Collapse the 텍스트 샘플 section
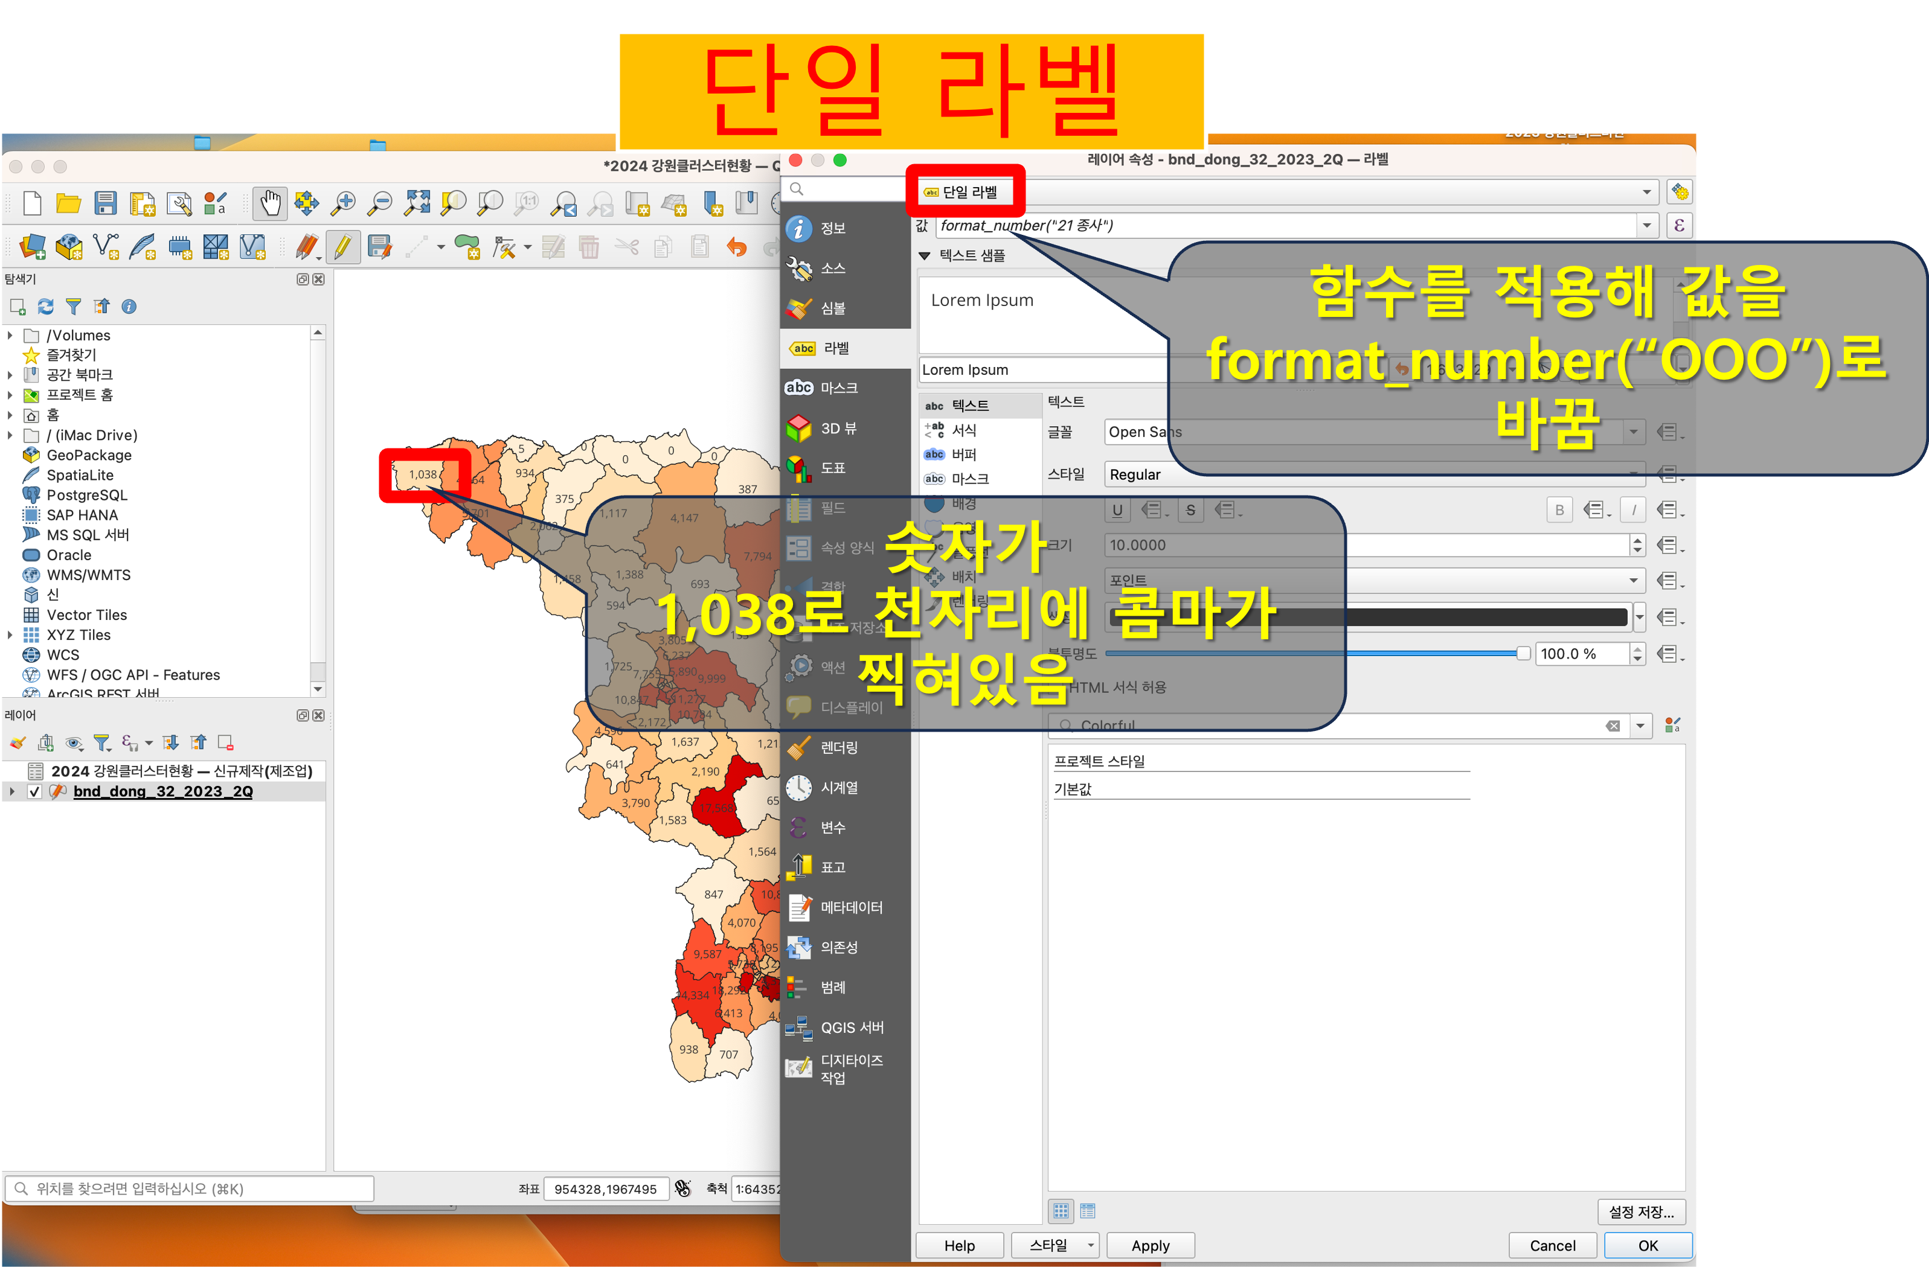Image resolution: width=1929 pixels, height=1267 pixels. pos(924,256)
